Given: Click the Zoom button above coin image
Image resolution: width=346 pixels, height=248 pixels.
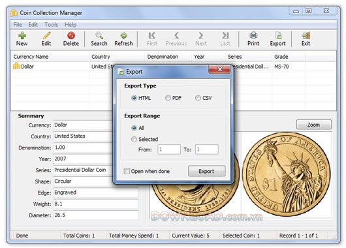Looking at the screenshot, I should 314,125.
